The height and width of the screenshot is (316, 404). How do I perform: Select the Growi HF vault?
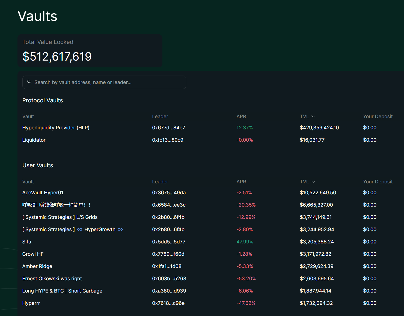tap(33, 254)
